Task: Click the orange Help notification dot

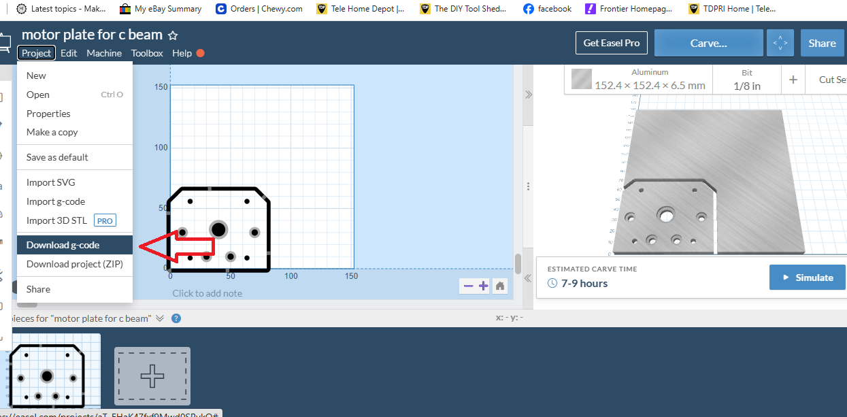Action: point(201,53)
